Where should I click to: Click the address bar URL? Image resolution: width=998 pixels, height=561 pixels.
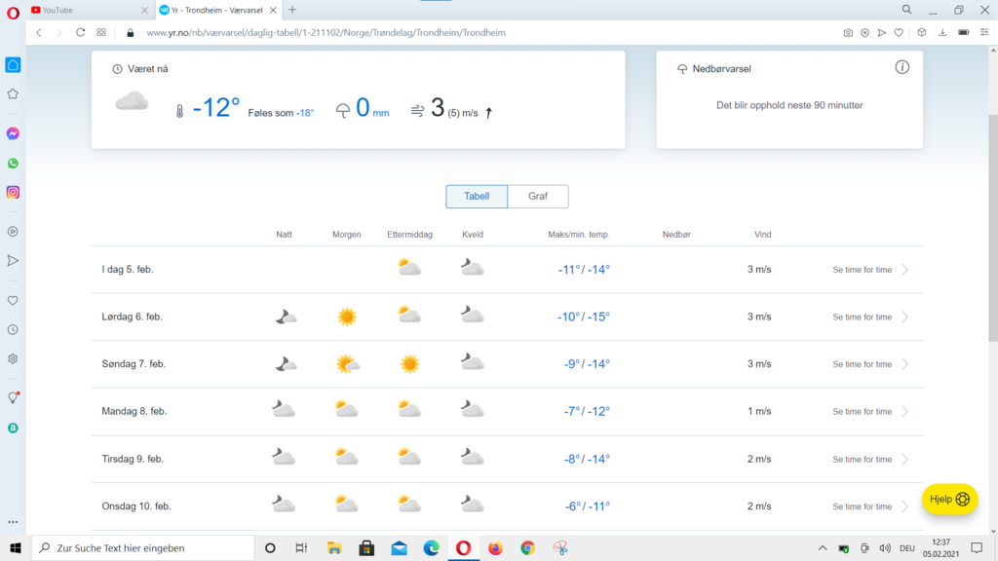326,32
